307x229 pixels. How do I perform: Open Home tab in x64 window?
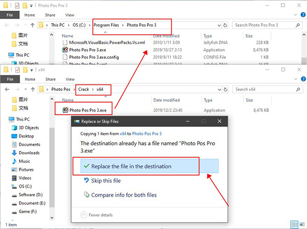click(x=30, y=79)
